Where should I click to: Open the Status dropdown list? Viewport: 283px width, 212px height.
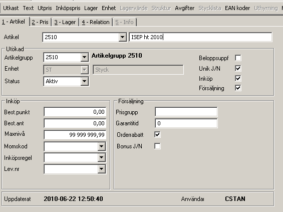point(84,81)
